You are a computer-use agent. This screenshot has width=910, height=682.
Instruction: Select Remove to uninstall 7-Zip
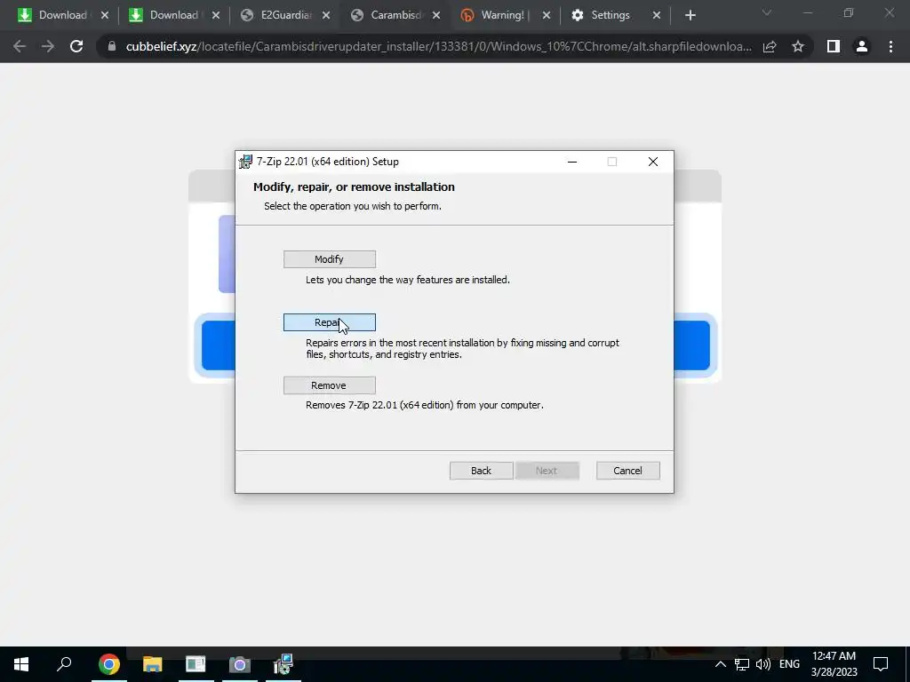[x=329, y=385]
